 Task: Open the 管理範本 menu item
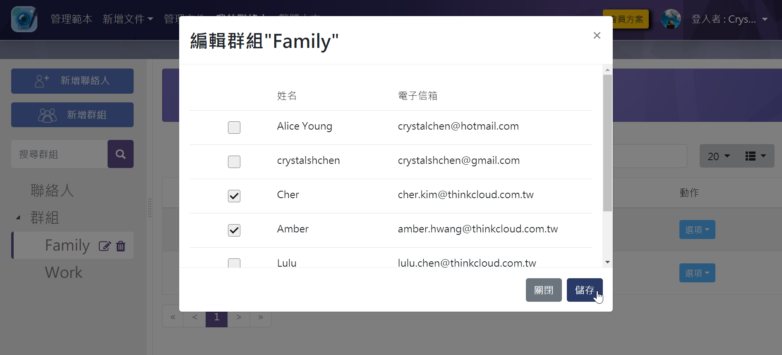(x=72, y=19)
